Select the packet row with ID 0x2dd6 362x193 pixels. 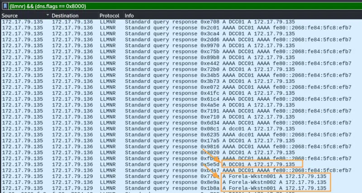pos(181,40)
